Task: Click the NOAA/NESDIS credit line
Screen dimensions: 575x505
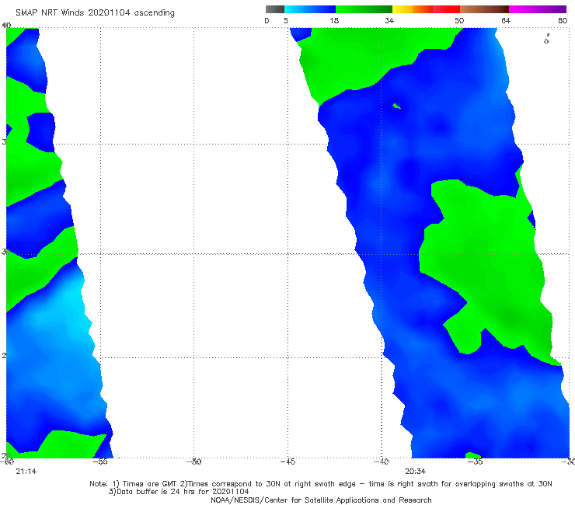Action: click(x=321, y=500)
